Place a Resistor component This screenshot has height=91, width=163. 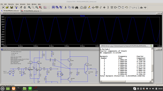[101, 7]
